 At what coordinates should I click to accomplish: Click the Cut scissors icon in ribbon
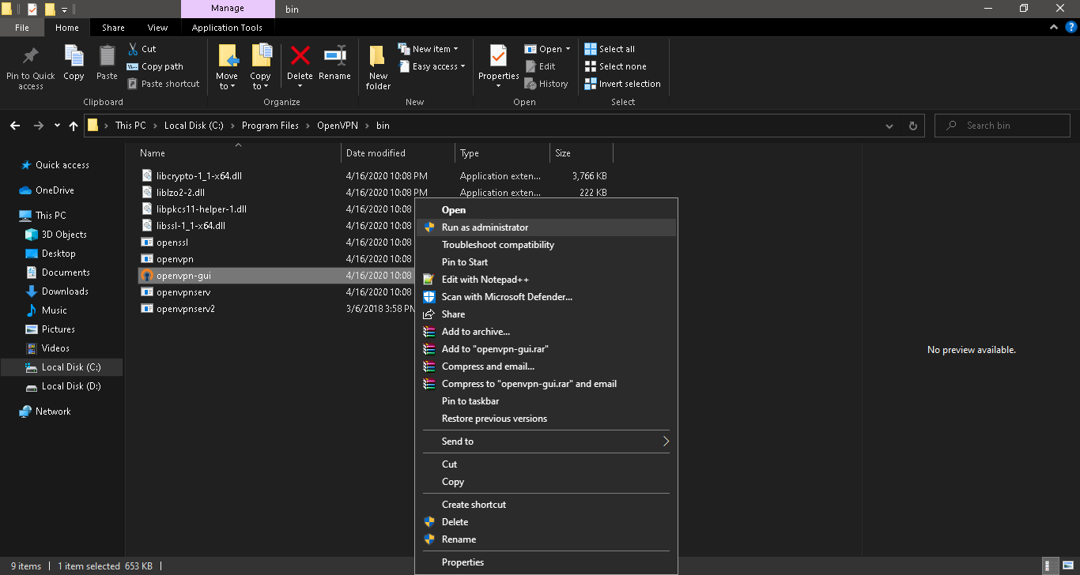click(132, 49)
